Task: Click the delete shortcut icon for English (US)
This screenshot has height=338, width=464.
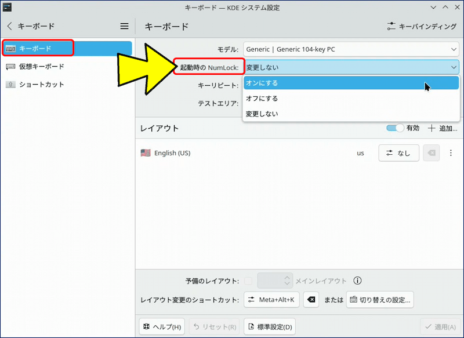Action: click(431, 153)
